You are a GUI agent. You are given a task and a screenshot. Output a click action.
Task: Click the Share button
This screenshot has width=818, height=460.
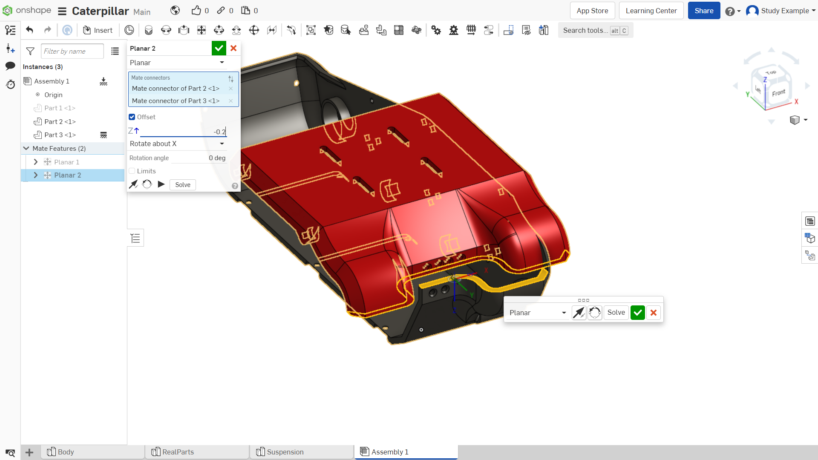click(x=704, y=11)
